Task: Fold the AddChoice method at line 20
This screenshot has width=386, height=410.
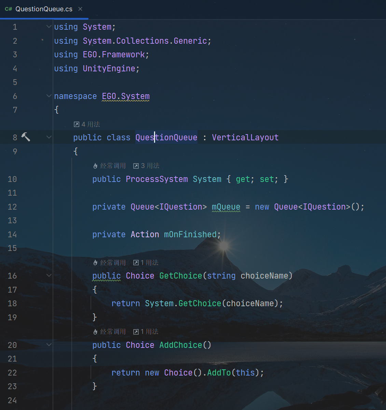Action: tap(49, 345)
